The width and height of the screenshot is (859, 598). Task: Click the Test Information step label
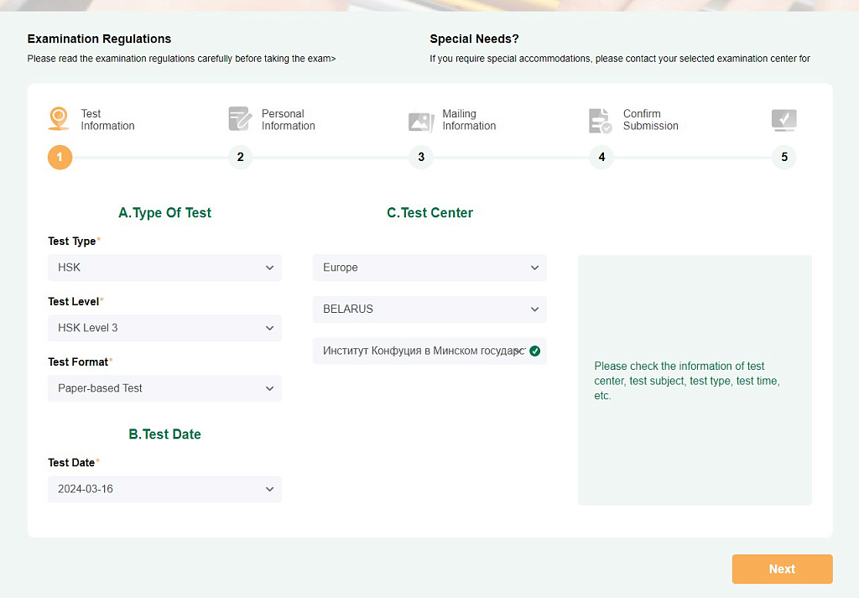point(107,119)
